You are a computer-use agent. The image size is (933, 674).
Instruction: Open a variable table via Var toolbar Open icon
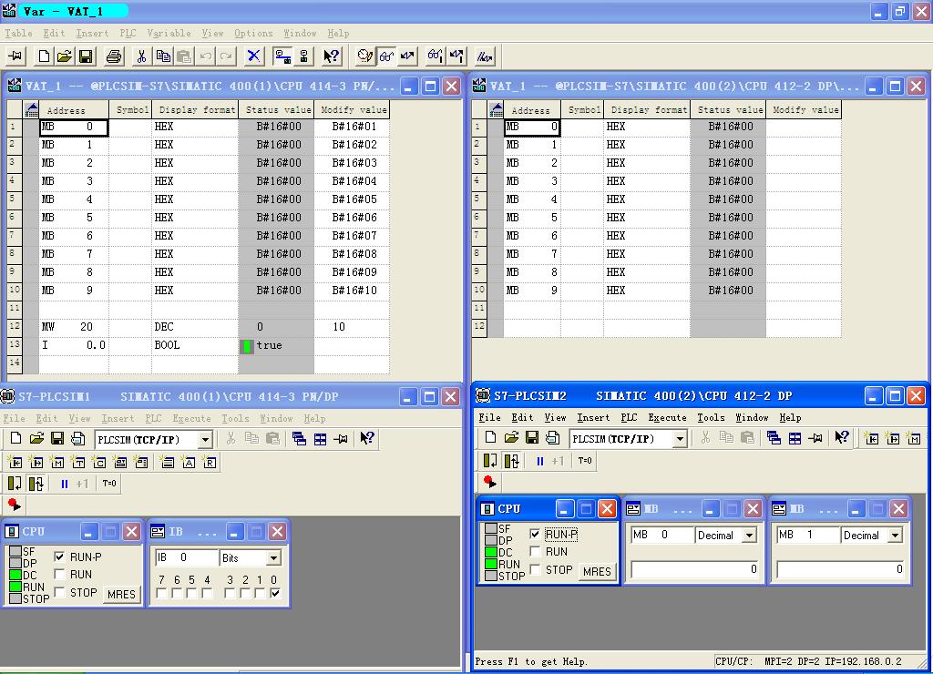tap(65, 56)
